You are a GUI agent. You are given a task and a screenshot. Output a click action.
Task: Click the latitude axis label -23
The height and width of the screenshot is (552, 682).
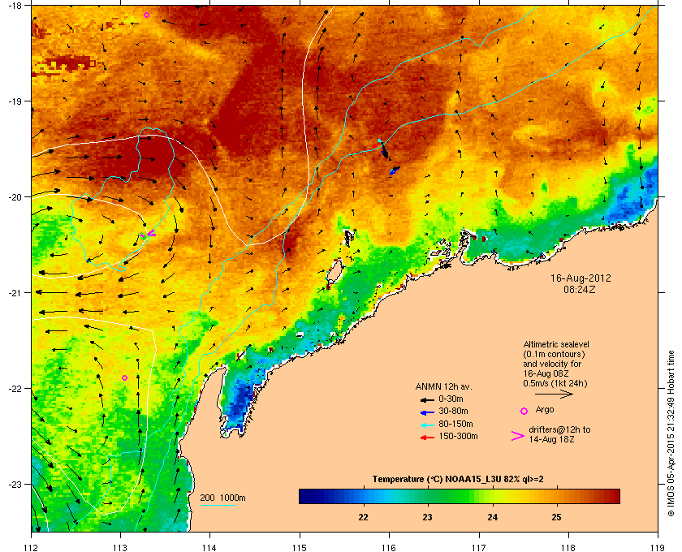click(x=15, y=484)
